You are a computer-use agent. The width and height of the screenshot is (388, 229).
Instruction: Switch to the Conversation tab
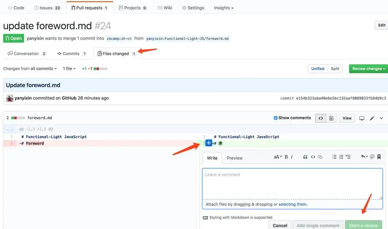tap(27, 53)
